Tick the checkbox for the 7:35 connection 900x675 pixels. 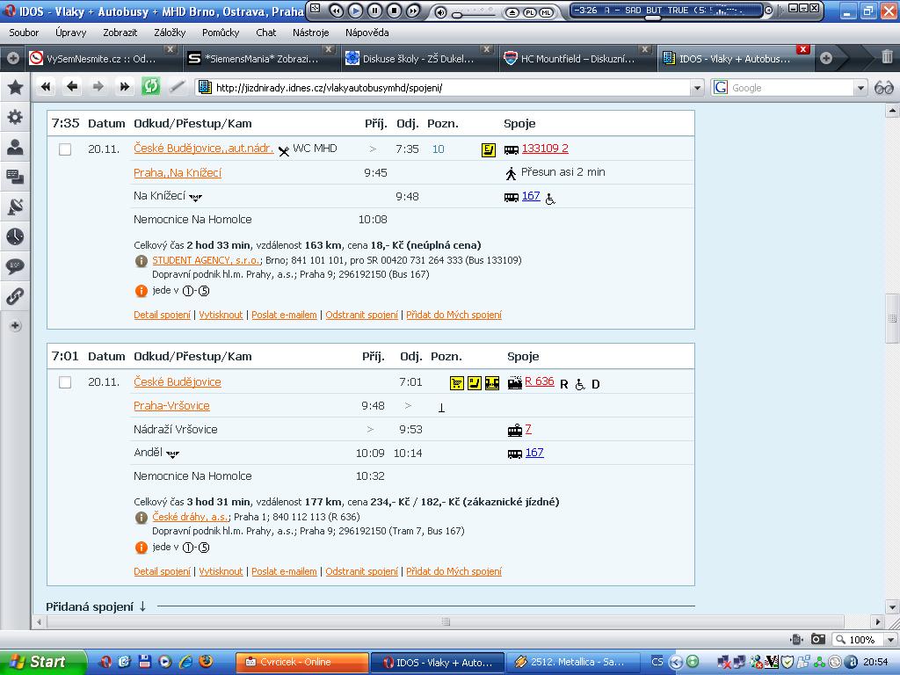click(x=65, y=149)
